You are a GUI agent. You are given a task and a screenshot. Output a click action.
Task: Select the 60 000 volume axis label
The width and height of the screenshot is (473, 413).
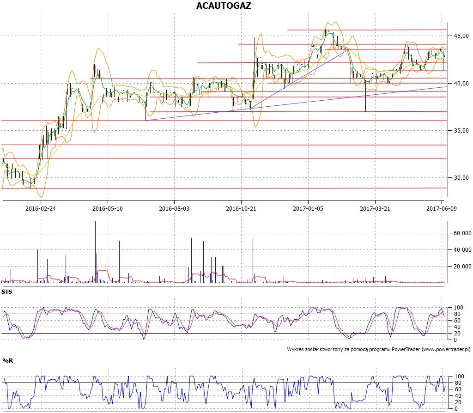[462, 233]
